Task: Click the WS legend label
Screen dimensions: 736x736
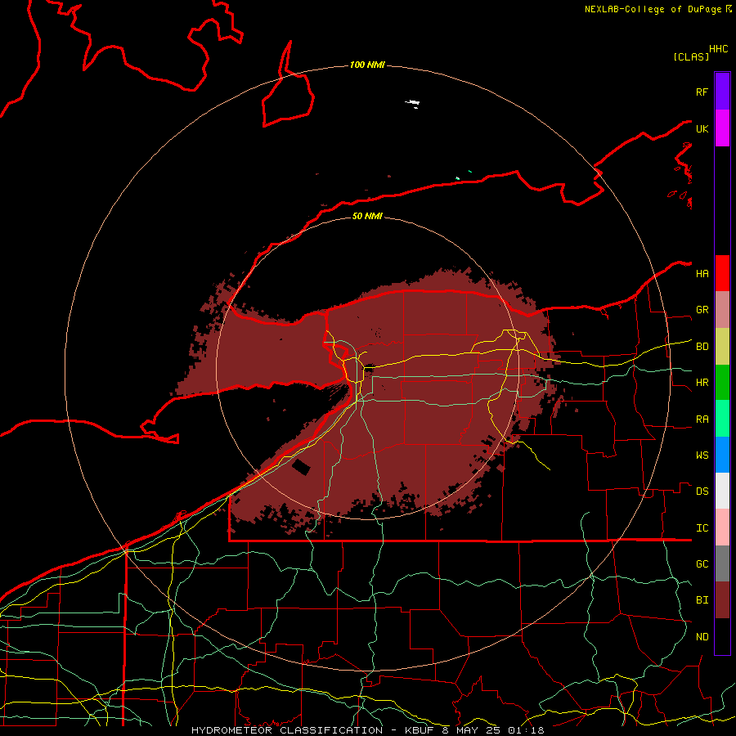Action: [x=702, y=456]
